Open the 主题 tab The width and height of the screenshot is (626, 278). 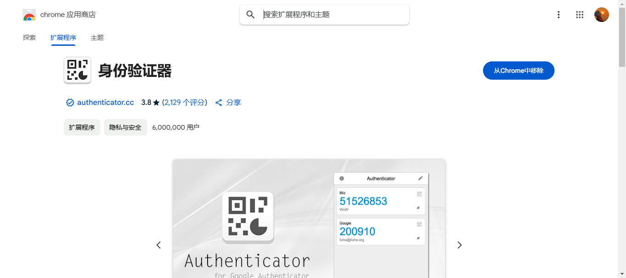(x=97, y=38)
